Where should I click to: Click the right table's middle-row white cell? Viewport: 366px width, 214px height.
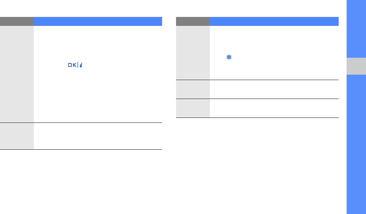coord(274,89)
